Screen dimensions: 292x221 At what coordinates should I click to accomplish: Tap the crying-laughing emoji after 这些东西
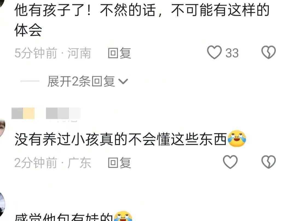(x=237, y=139)
